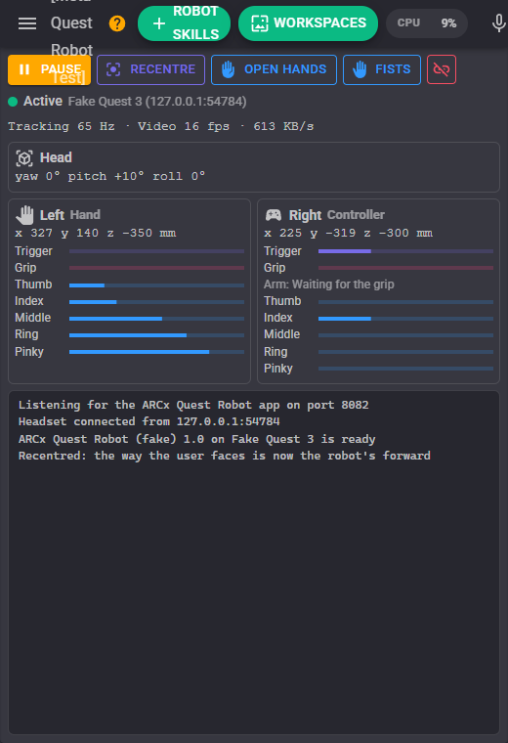Click the Left hand Trigger bar
Image resolution: width=508 pixels, height=743 pixels.
pos(156,251)
